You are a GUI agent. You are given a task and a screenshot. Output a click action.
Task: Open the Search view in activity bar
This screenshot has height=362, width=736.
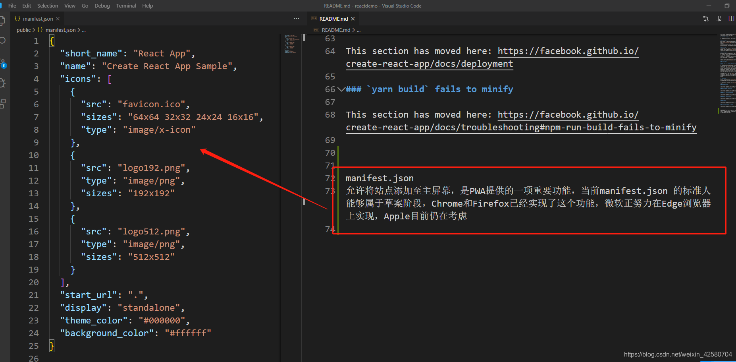point(2,41)
